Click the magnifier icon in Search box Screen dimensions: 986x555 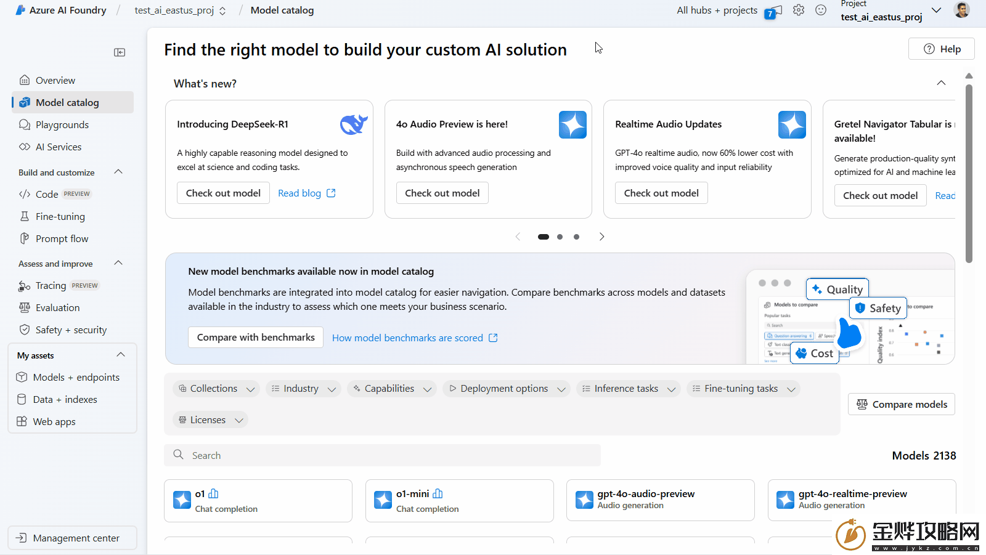(x=178, y=455)
